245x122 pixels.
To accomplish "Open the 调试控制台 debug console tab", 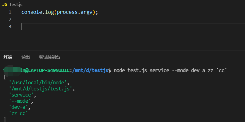I will tap(50, 57).
